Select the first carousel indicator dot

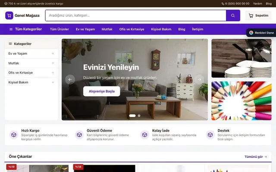pos(132,116)
